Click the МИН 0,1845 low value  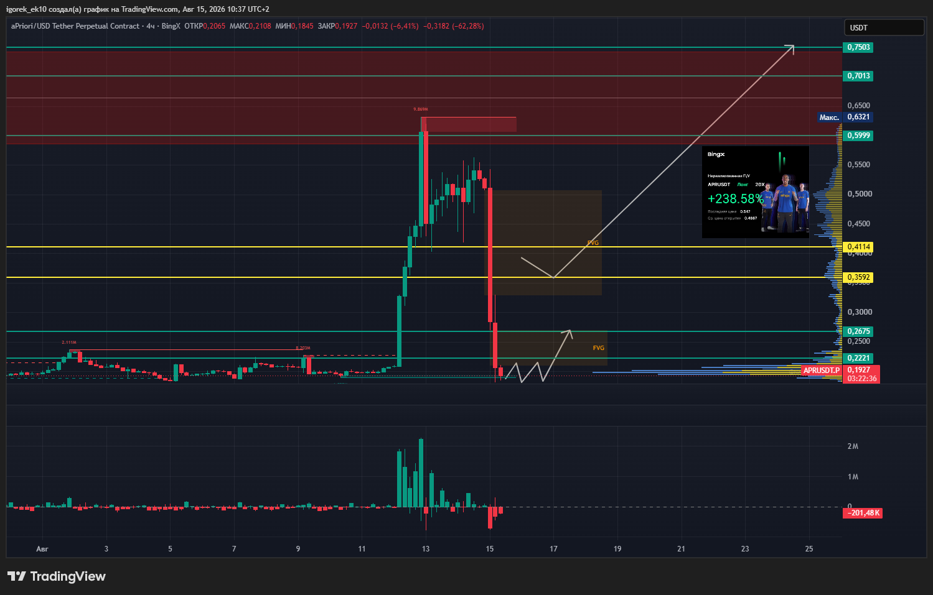(294, 26)
